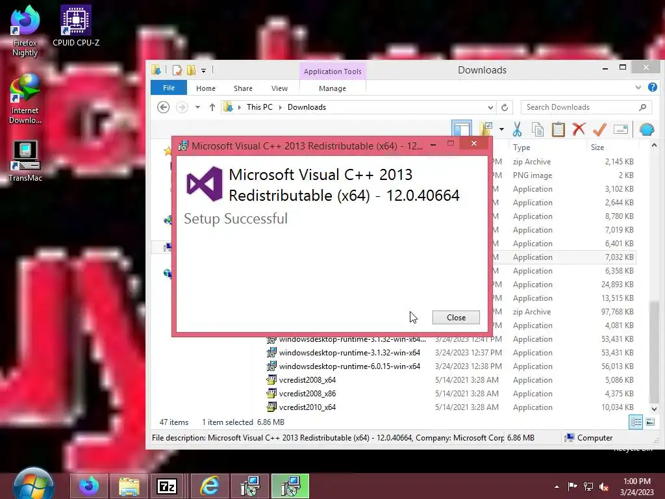Click the 97,768 KB zip Archive size cell

pyautogui.click(x=618, y=311)
